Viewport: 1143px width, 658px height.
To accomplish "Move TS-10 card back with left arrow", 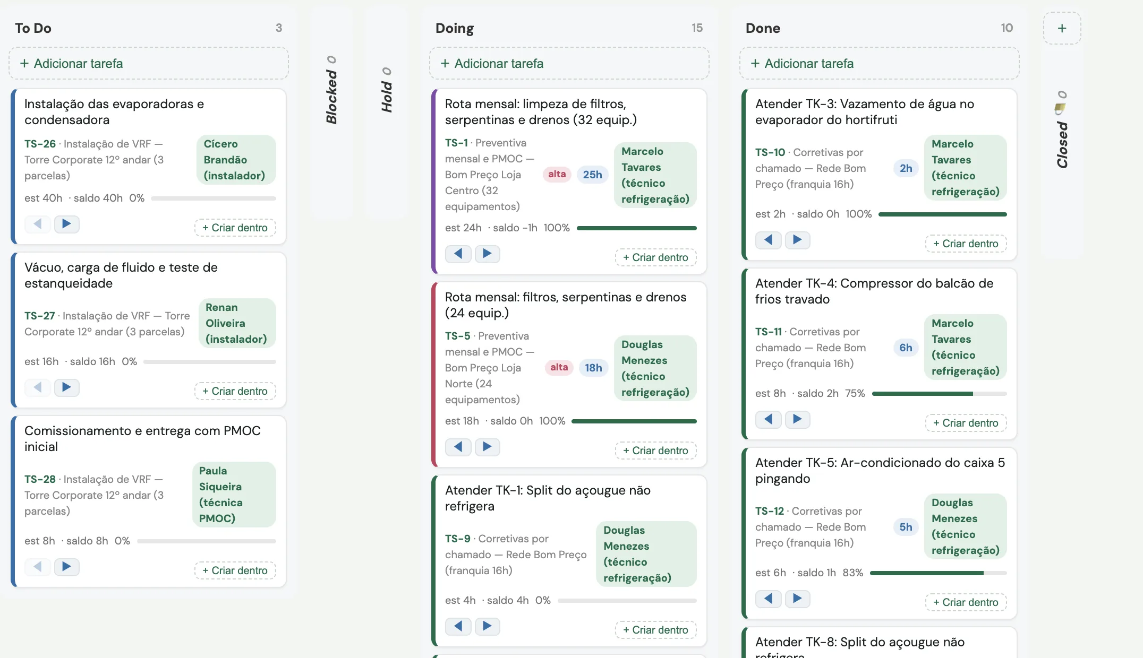I will coord(768,240).
